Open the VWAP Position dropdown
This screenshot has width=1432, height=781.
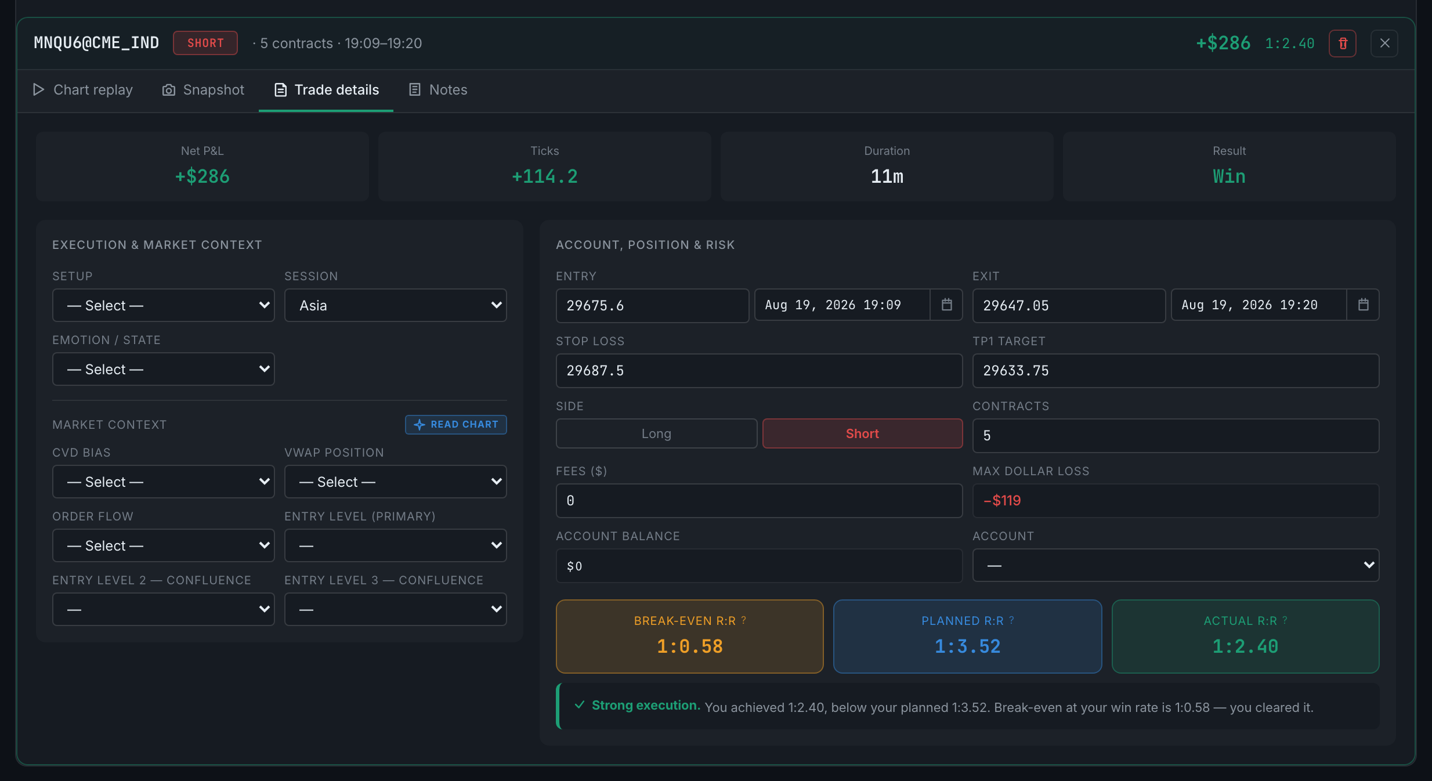(396, 482)
